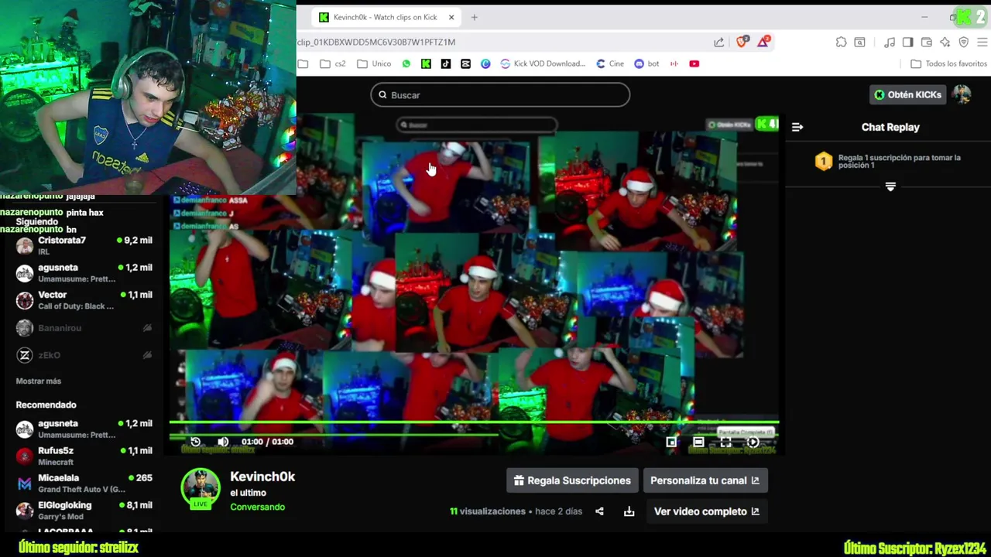Open Cine bookmark
The width and height of the screenshot is (991, 557).
(x=610, y=63)
